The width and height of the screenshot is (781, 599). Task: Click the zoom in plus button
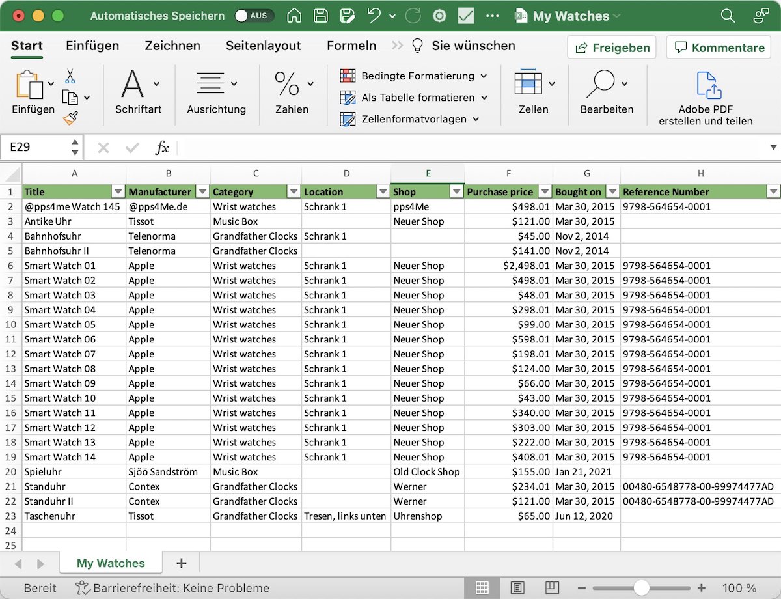pyautogui.click(x=702, y=588)
